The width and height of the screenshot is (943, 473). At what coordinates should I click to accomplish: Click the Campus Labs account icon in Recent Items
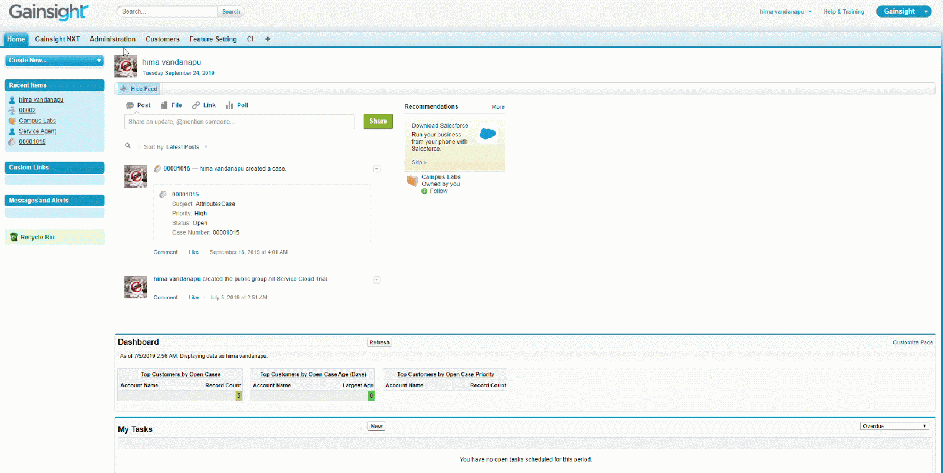(12, 121)
